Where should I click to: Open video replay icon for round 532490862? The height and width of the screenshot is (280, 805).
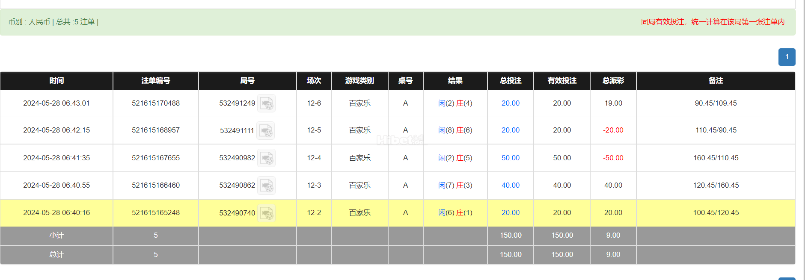pos(266,186)
